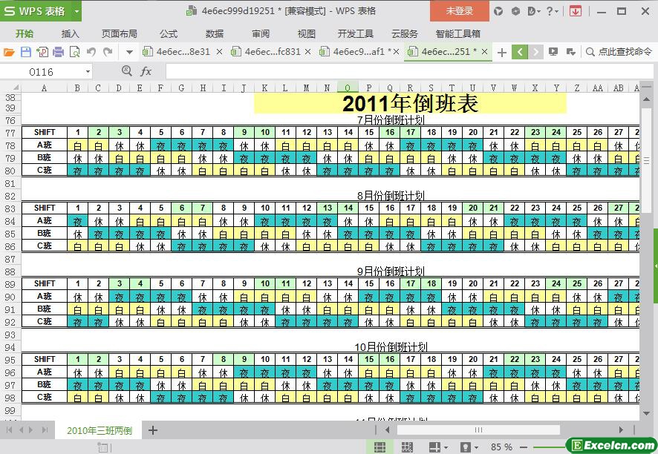Open the 页面布局 ribbon tab
The height and width of the screenshot is (454, 658).
pos(119,34)
